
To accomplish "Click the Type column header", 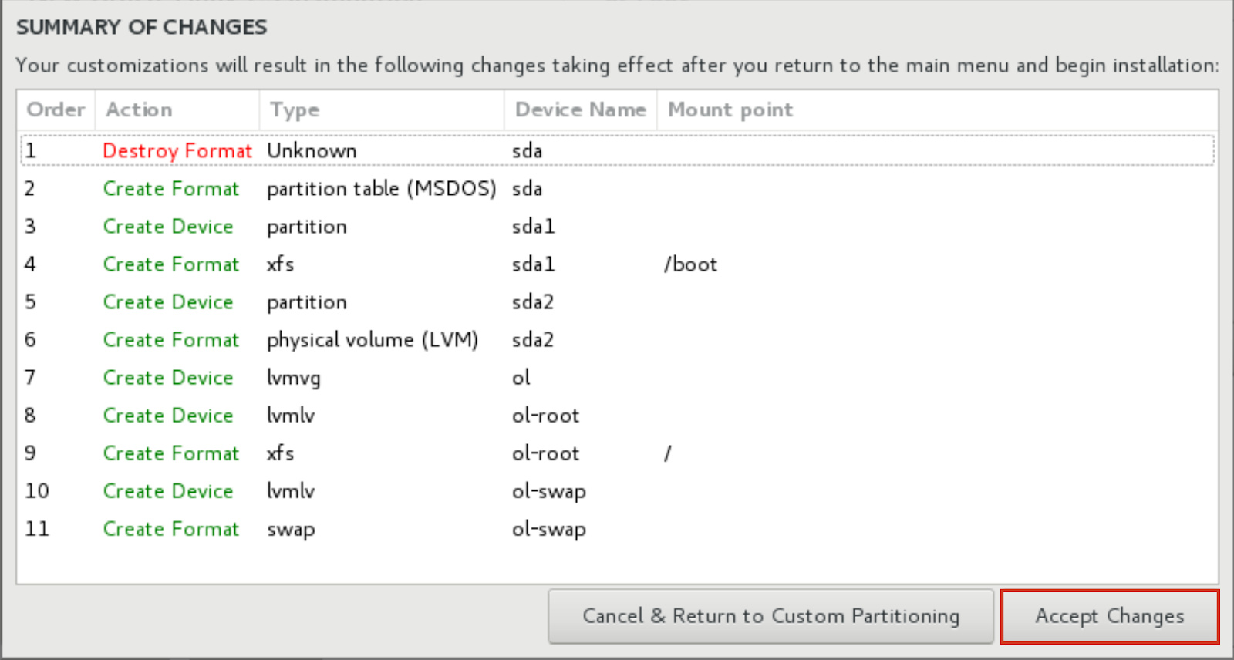I will 382,110.
